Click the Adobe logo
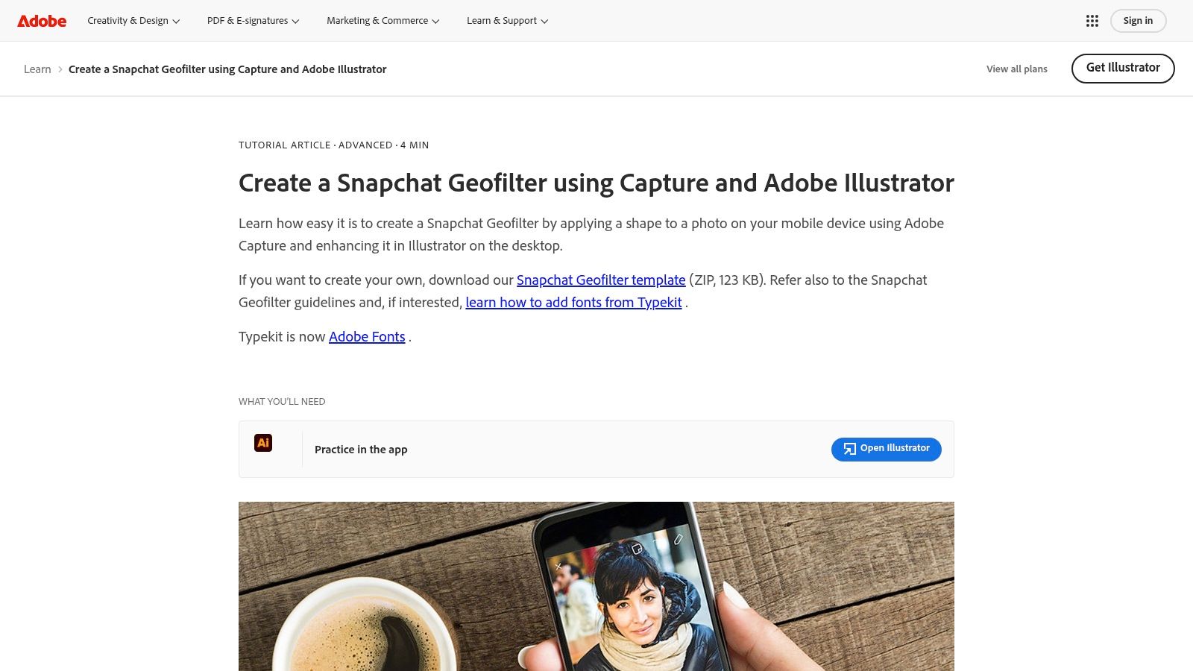 tap(41, 20)
